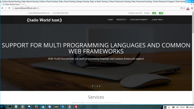Click the hero slide headline text
194x109 pixels.
click(96, 48)
